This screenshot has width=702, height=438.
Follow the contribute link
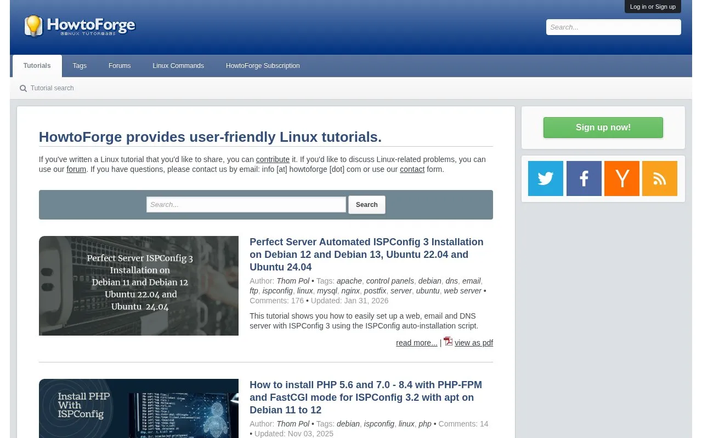pos(273,159)
